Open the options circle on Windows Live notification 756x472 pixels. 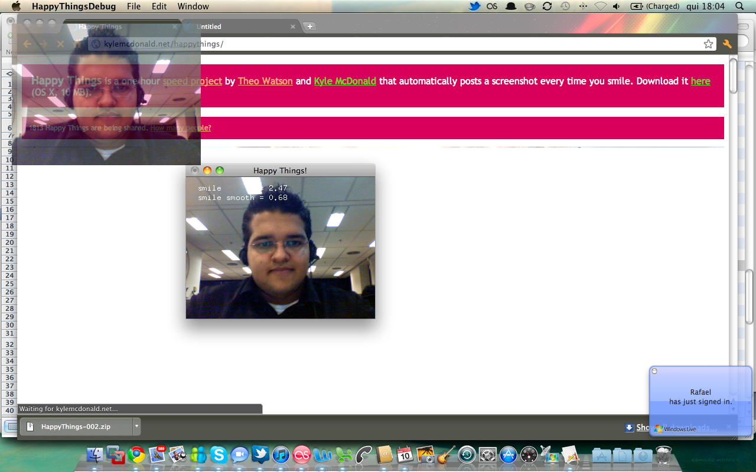654,371
